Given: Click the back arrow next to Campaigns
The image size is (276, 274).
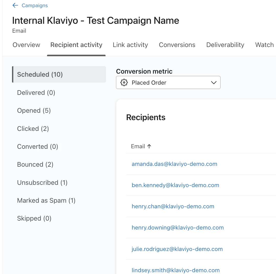Looking at the screenshot, I should pos(15,5).
